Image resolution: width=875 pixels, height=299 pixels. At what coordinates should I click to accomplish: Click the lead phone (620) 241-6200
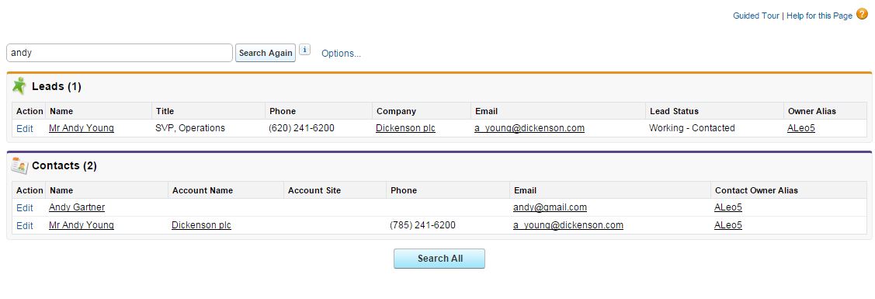[301, 127]
